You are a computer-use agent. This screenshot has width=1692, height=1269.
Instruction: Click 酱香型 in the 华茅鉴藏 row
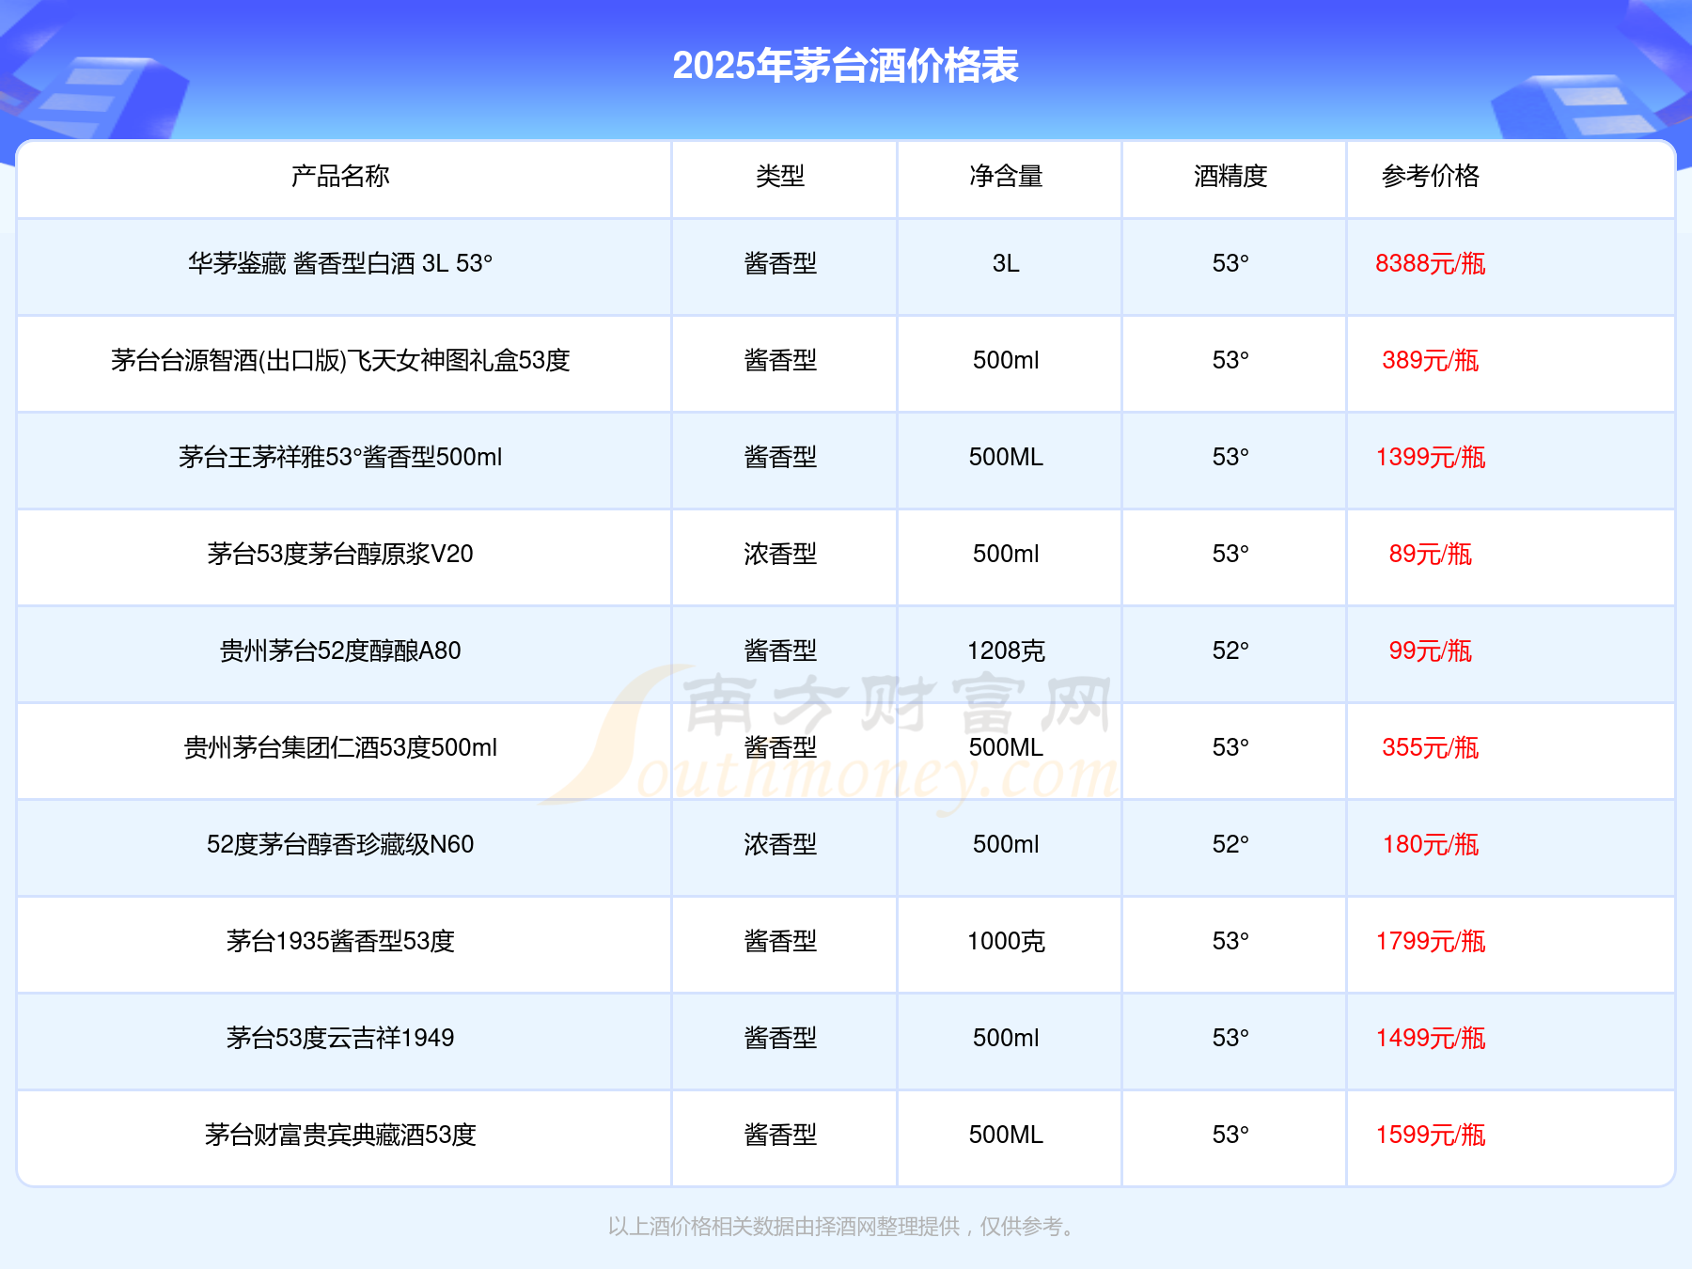point(780,263)
